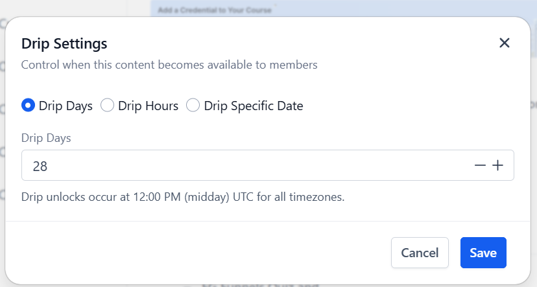Click the "Drip Specific Date" option label text
Screen dimensions: 537x287
click(x=254, y=106)
